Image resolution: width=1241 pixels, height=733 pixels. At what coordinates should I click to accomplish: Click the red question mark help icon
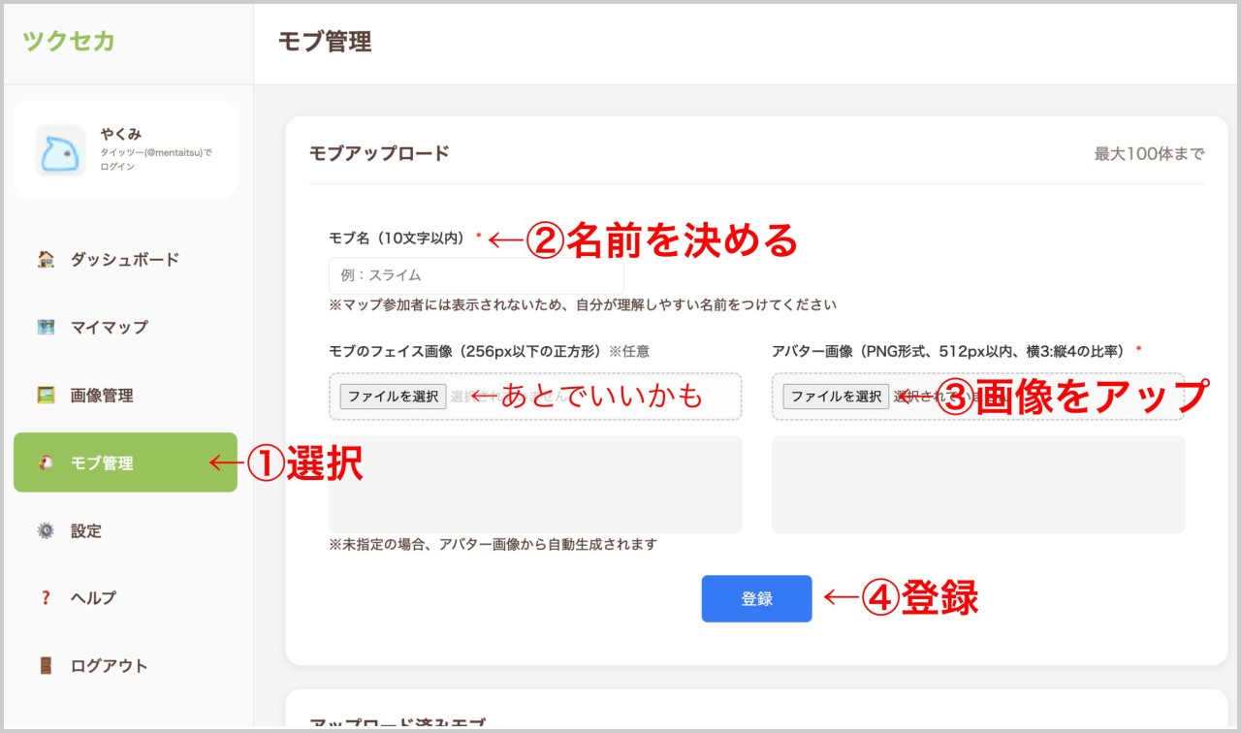tap(46, 598)
